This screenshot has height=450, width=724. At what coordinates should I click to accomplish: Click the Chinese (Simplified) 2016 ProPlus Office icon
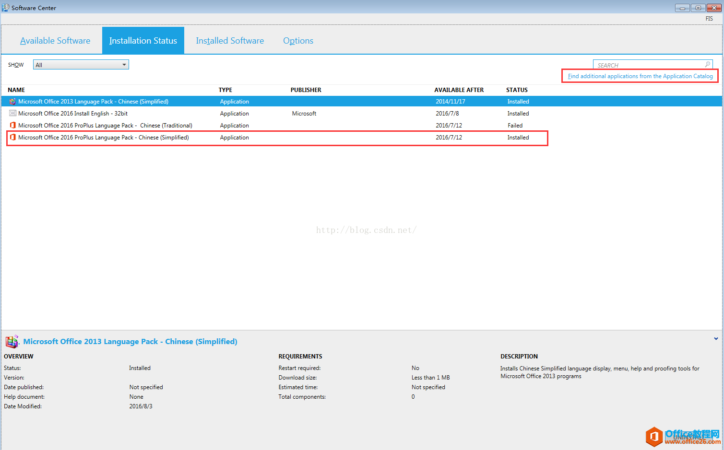click(x=12, y=138)
